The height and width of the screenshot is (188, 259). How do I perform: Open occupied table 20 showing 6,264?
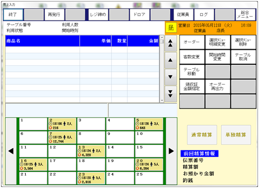[x=149, y=164]
